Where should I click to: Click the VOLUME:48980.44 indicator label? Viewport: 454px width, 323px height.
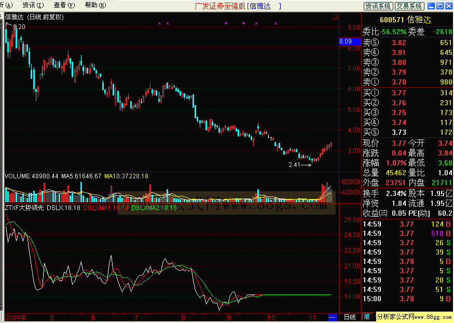tap(32, 176)
